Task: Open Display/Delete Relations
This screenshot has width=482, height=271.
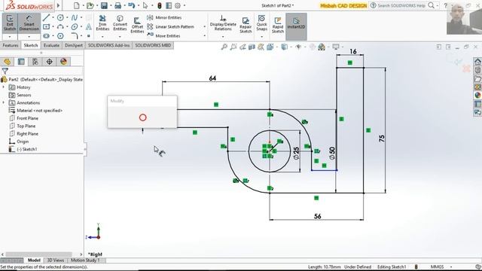Action: [223, 23]
